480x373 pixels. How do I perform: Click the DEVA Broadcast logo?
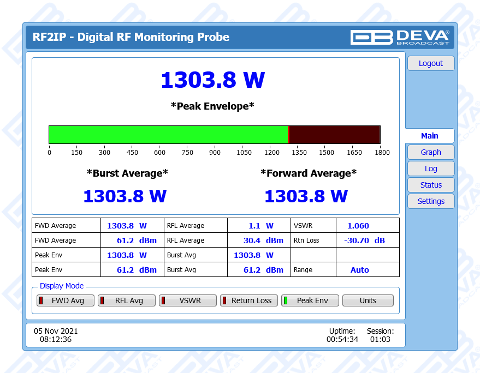(400, 37)
